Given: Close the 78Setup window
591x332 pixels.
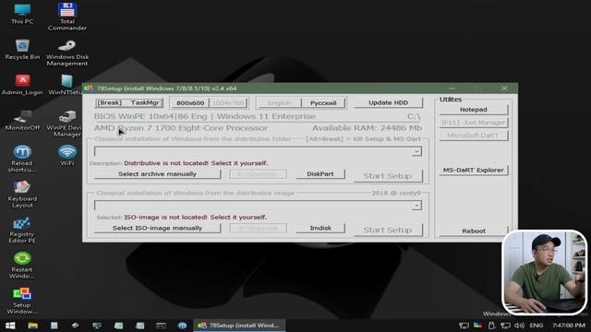Looking at the screenshot, I should (x=504, y=89).
